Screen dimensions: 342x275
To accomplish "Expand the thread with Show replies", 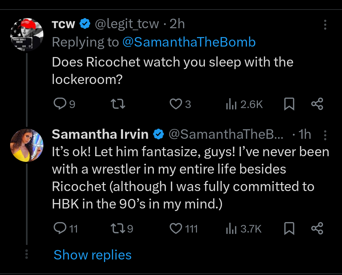I will [92, 255].
